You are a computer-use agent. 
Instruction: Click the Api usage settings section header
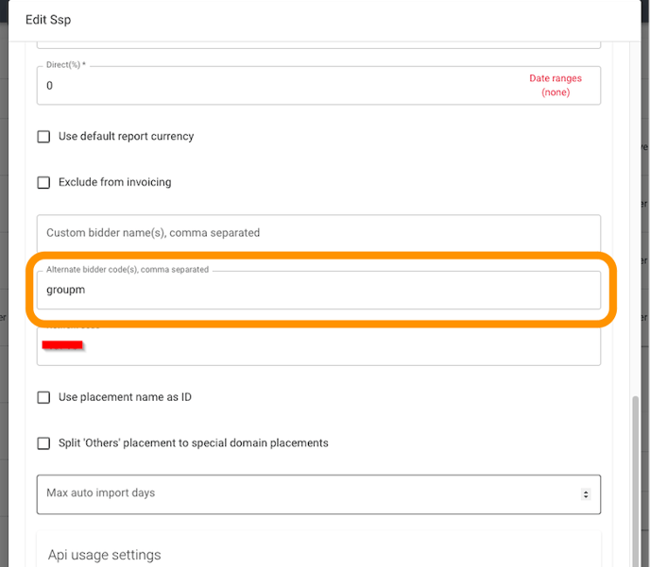(x=105, y=555)
